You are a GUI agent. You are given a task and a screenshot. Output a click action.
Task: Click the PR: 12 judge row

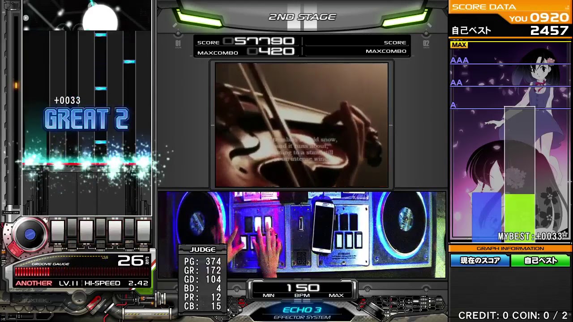click(203, 297)
